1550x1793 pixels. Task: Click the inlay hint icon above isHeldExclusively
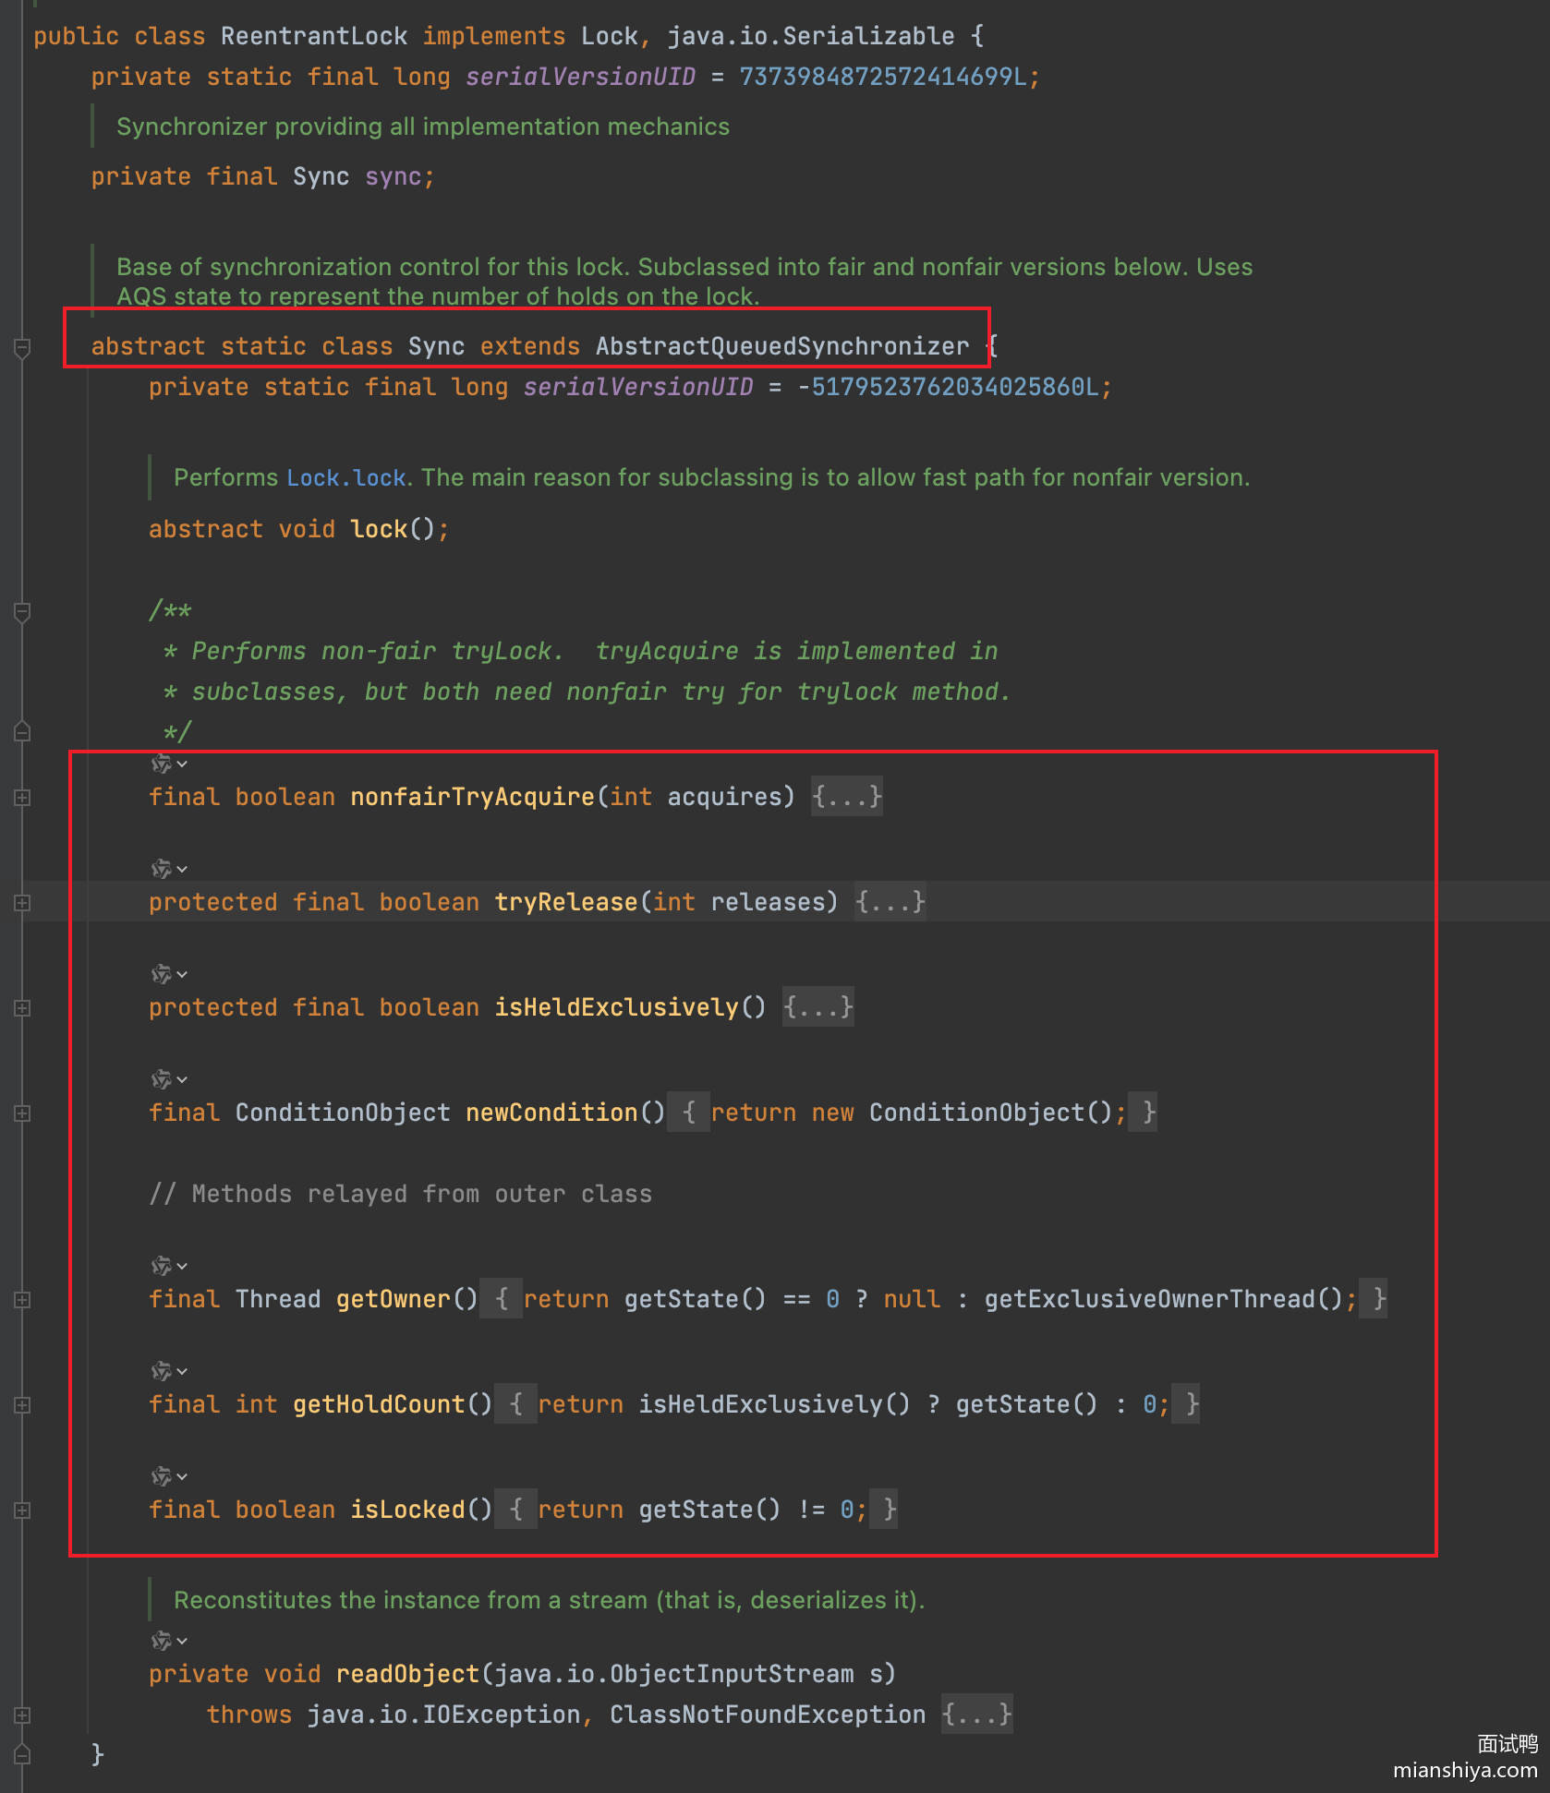[x=163, y=974]
